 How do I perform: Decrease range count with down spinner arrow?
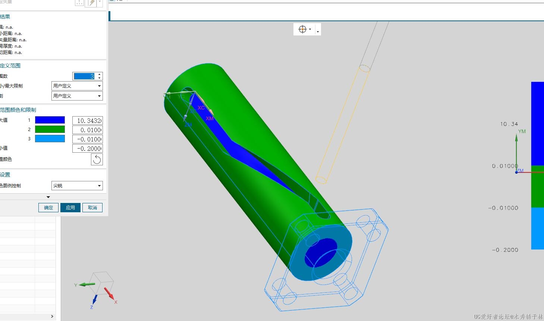[99, 78]
